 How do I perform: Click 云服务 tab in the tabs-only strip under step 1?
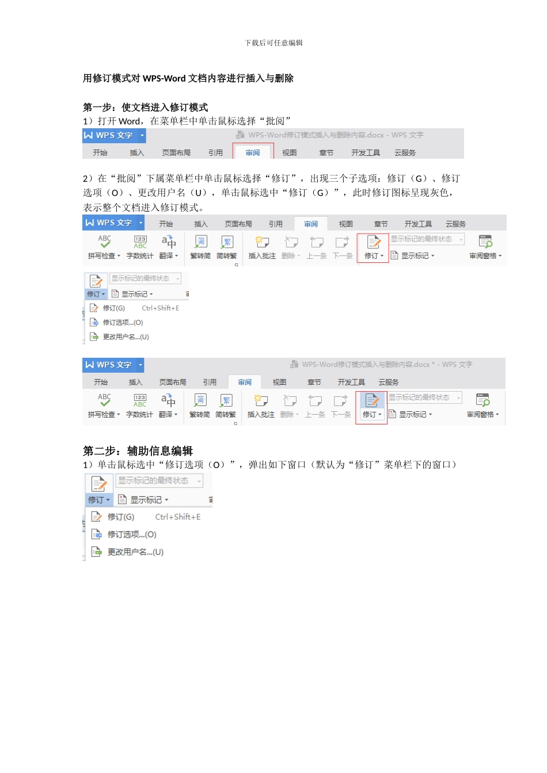tap(405, 152)
